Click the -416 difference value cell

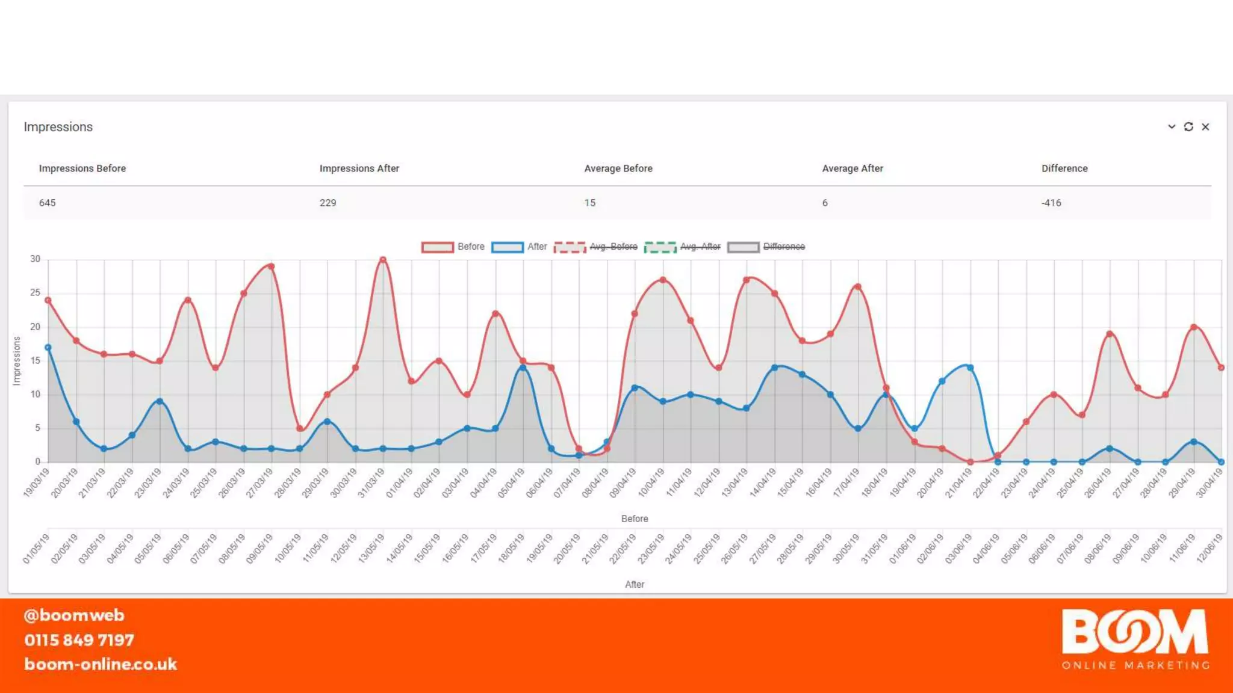pos(1051,203)
